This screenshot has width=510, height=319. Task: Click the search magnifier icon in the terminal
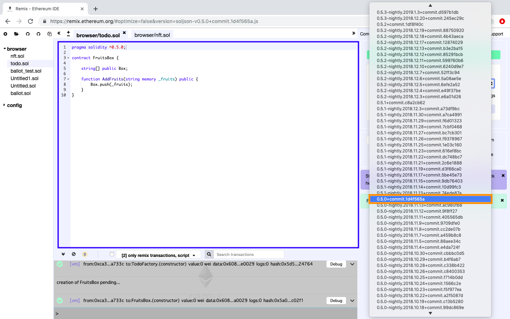209,254
